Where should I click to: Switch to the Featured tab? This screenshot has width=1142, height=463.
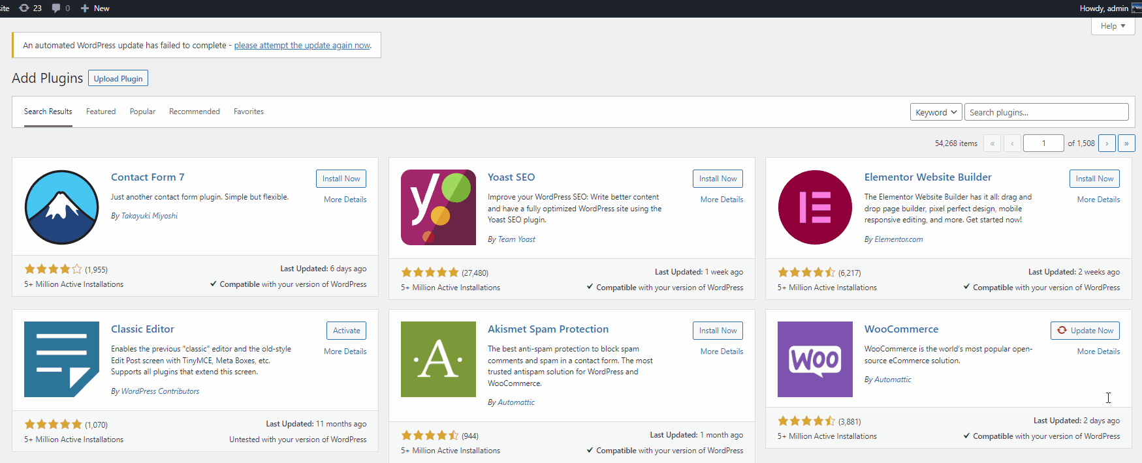(x=101, y=112)
